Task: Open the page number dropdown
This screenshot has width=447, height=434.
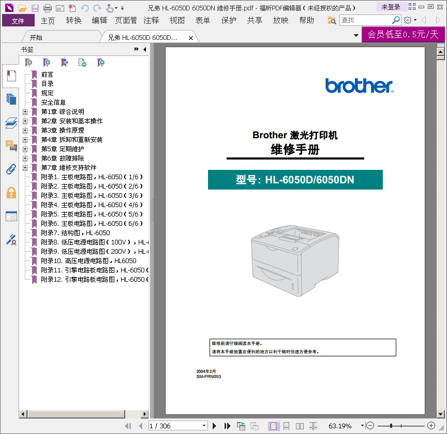Action: coord(204,426)
